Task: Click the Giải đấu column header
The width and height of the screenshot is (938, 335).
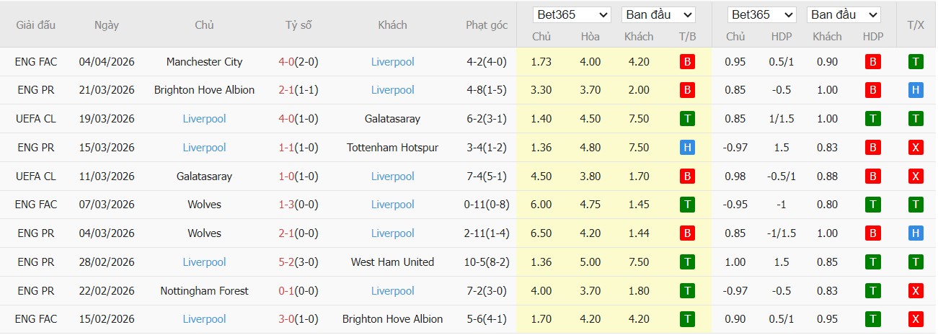Action: [x=35, y=25]
